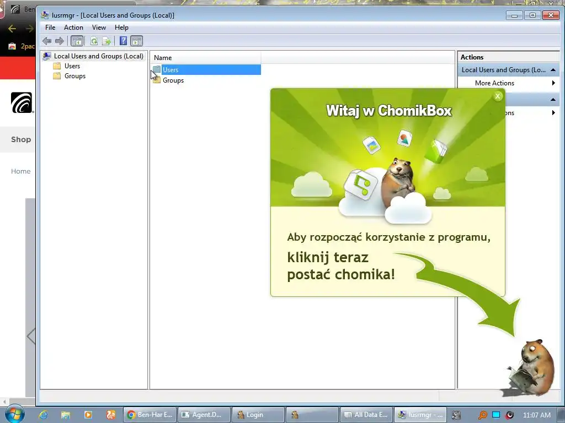Launch Internet Explorer from the taskbar

pos(43,415)
